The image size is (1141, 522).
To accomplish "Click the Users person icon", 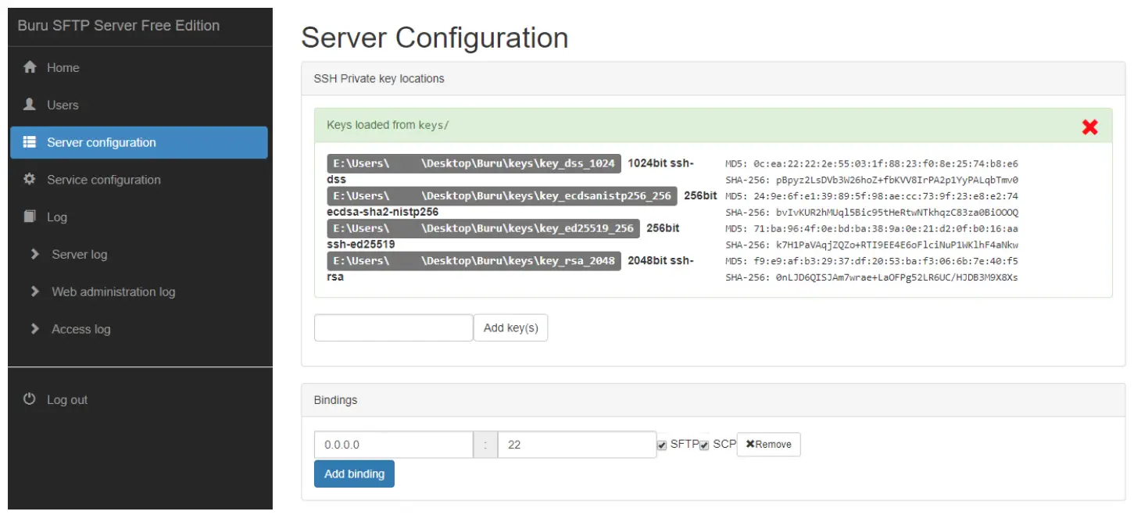I will 30,105.
